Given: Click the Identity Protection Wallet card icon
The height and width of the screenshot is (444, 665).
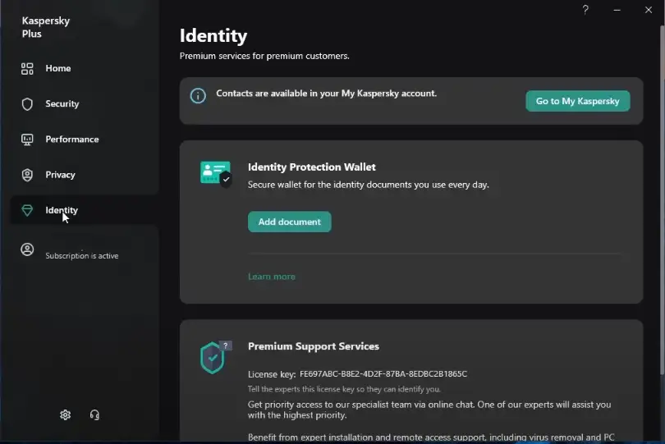Looking at the screenshot, I should (x=215, y=173).
